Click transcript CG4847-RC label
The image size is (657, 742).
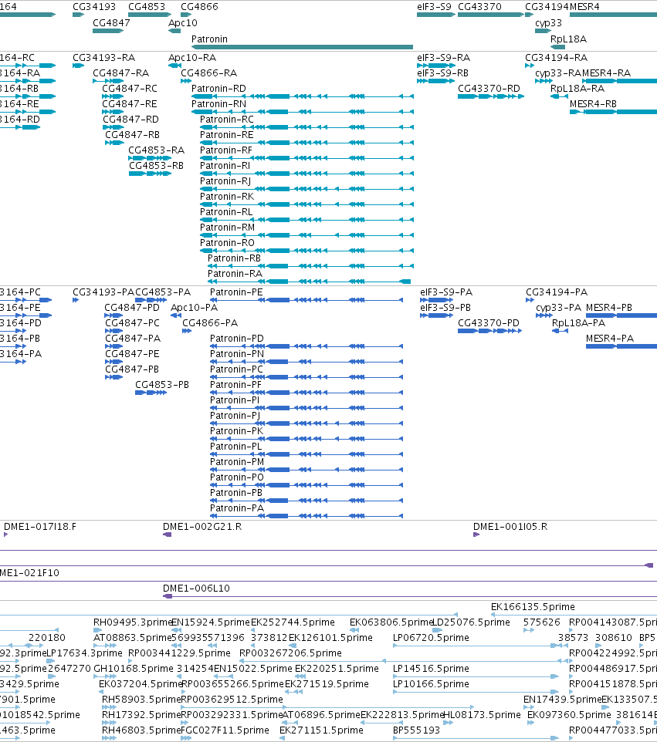(x=130, y=89)
